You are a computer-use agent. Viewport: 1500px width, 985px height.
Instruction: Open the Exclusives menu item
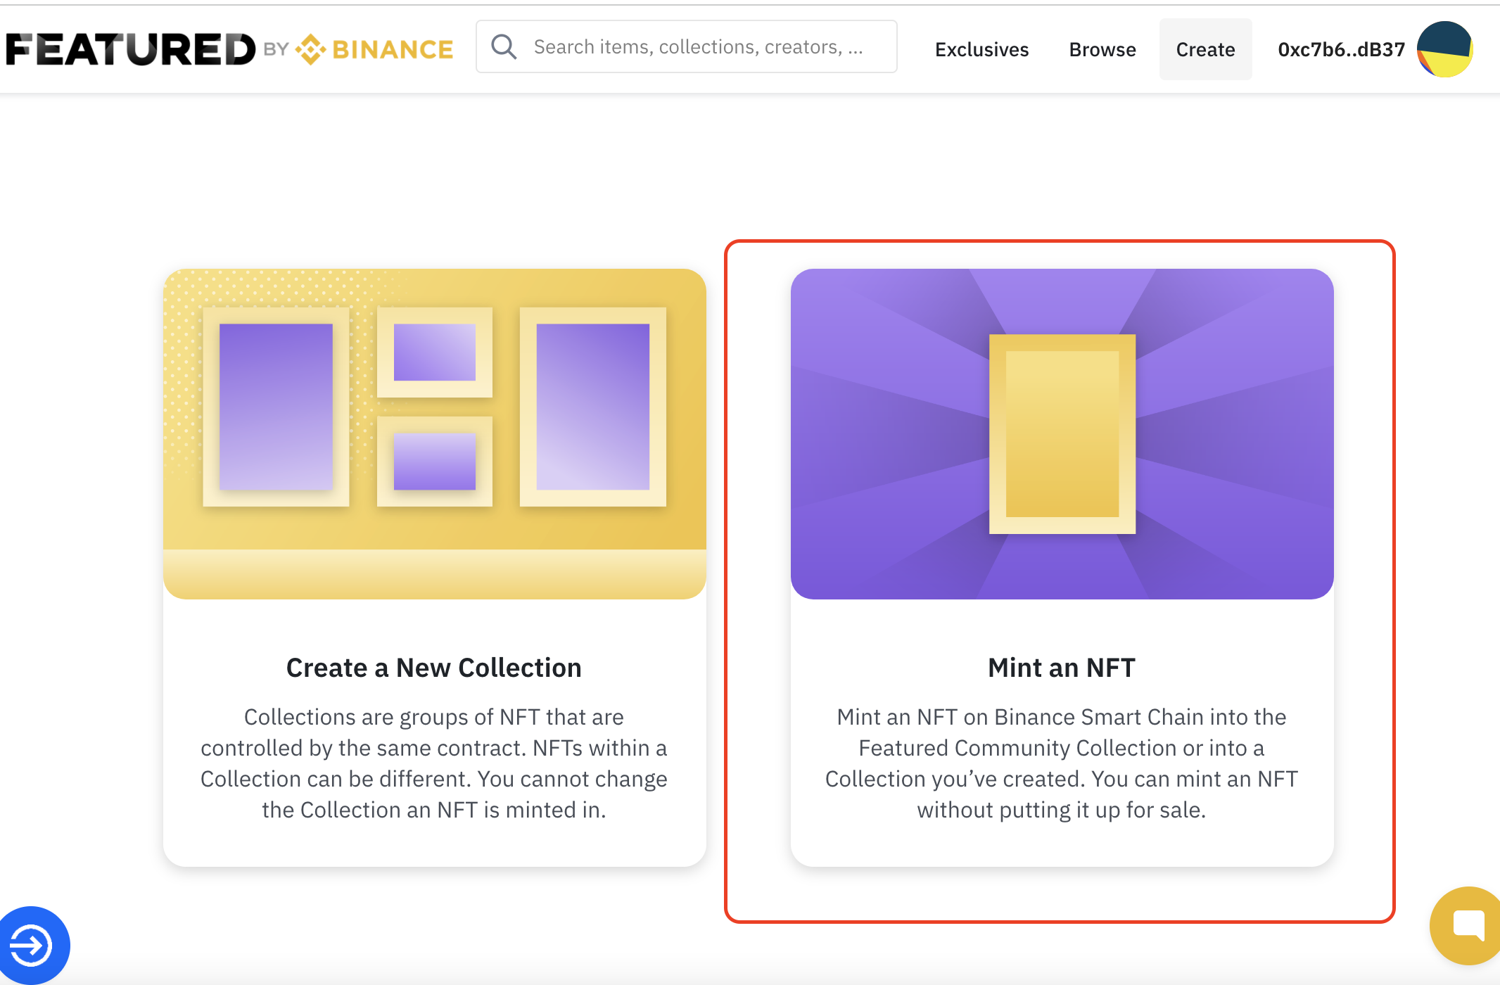981,49
